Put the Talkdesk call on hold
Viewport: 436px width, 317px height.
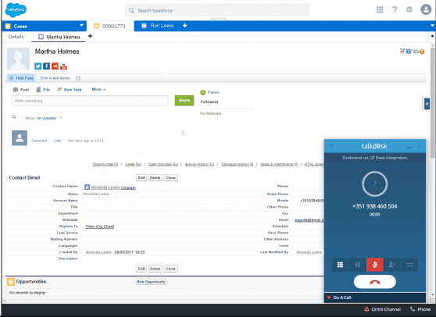point(358,265)
